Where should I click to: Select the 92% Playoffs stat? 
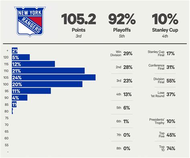click(122, 25)
